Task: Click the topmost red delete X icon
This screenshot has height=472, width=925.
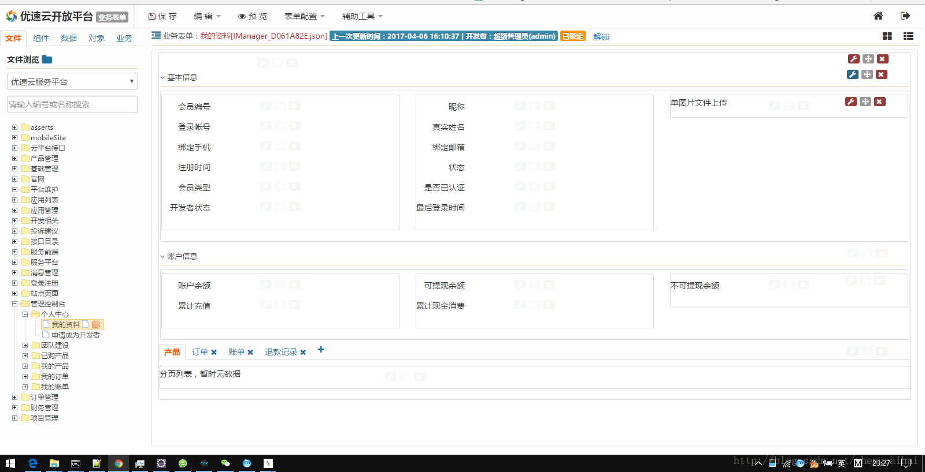Action: pyautogui.click(x=883, y=59)
